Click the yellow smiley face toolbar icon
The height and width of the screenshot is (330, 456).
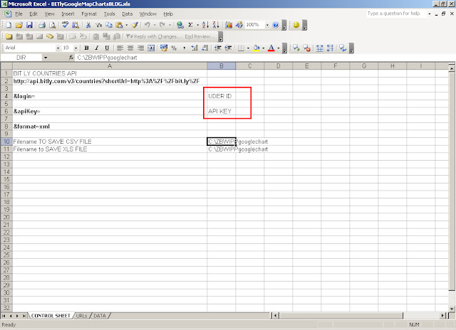pyautogui.click(x=296, y=25)
